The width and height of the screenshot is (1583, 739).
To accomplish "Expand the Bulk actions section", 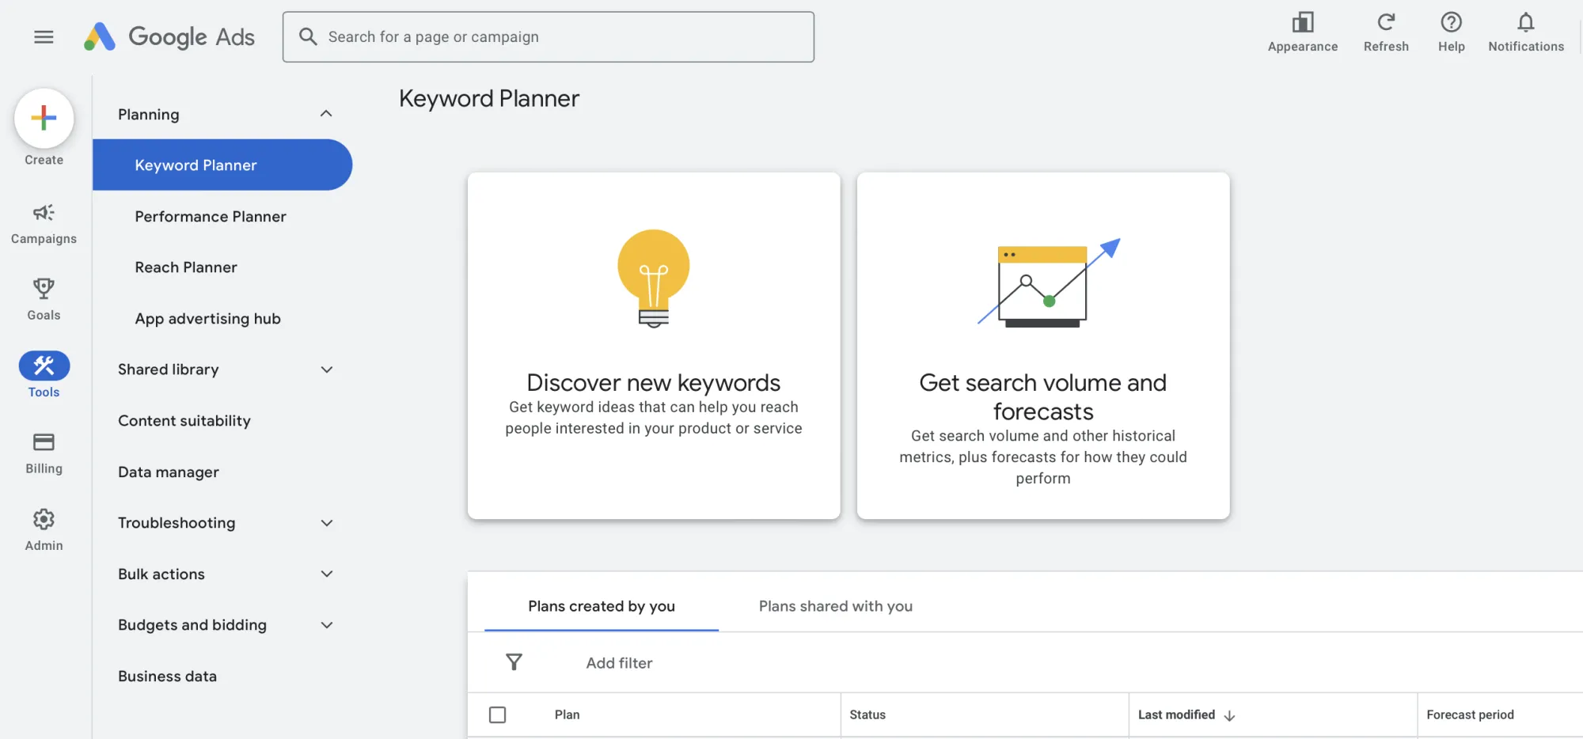I will 326,574.
